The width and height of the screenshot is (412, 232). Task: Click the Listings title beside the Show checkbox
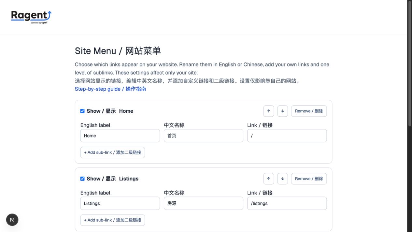129,179
